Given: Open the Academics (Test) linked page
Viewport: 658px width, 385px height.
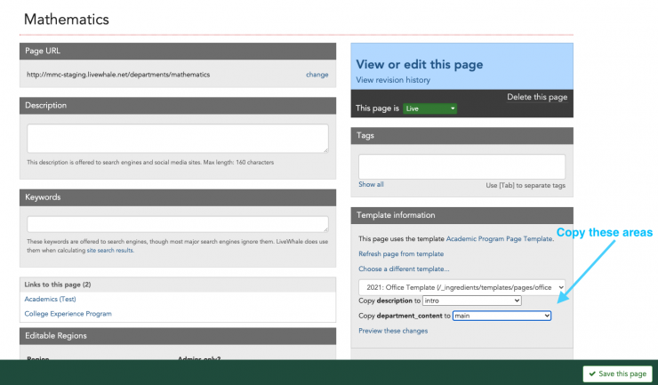Looking at the screenshot, I should pos(50,299).
